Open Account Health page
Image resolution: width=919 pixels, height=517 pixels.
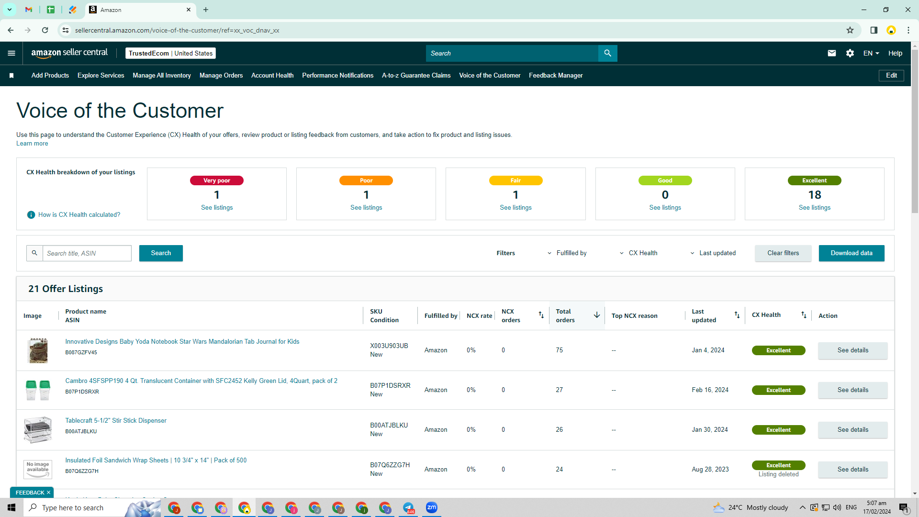coord(272,76)
